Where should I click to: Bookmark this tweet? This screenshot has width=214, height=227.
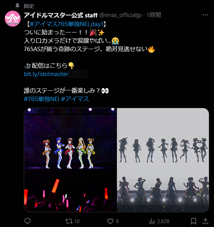pos(193,221)
